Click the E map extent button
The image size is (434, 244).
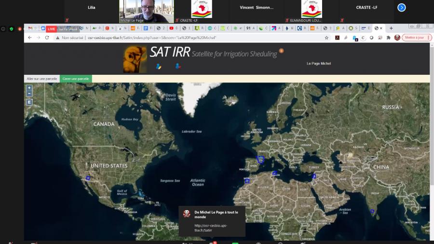coord(29,102)
